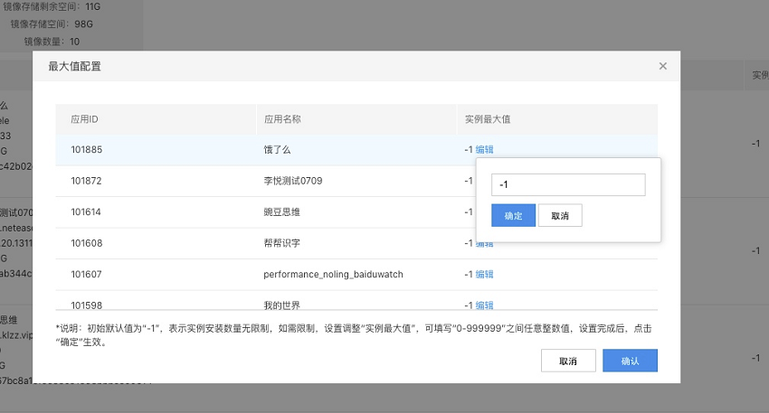This screenshot has height=413, width=769.
Task: Click the 最大值配置 dialog title
Action: point(74,66)
